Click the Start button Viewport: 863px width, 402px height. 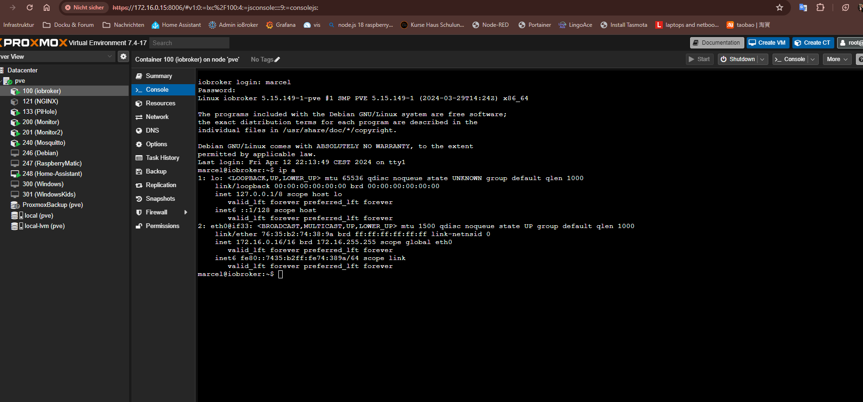click(x=699, y=59)
